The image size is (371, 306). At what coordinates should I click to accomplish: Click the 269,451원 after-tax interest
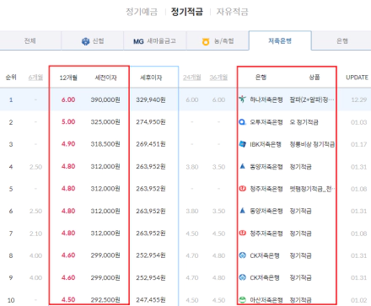pos(151,144)
